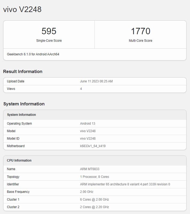Click the Result Information heading
Viewport: 190px width, 214px height.
point(23,71)
